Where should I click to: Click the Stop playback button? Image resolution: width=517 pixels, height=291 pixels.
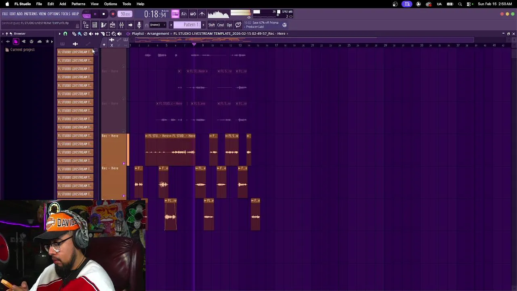click(103, 14)
